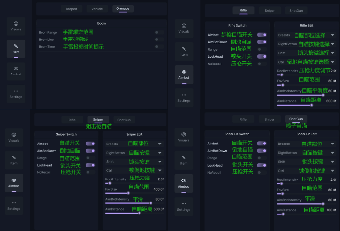Image resolution: width=340 pixels, height=231 pixels.
Task: Click the AimDistance 100.0f value in ShotGun Edit
Action: tap(331, 210)
